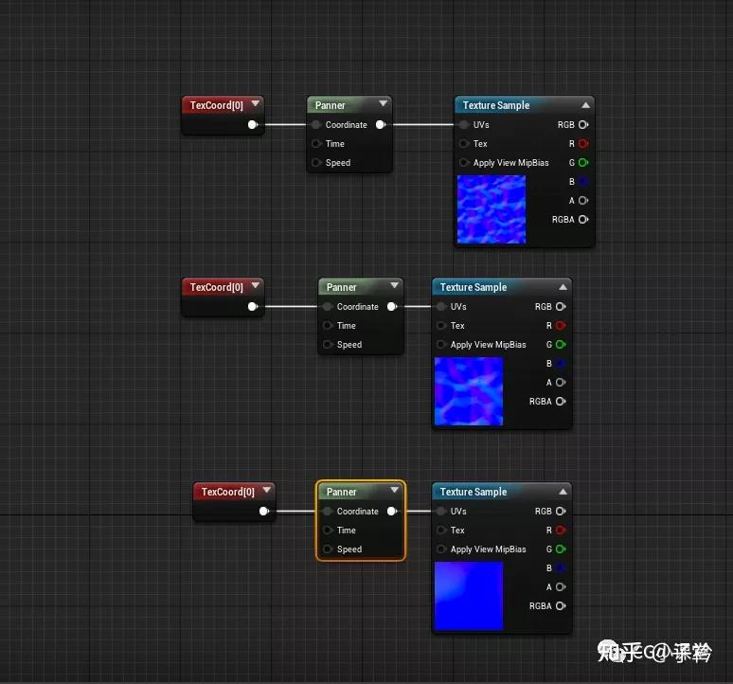Expand the middle TexCoord[0] node arrow
733x684 pixels.
click(256, 285)
